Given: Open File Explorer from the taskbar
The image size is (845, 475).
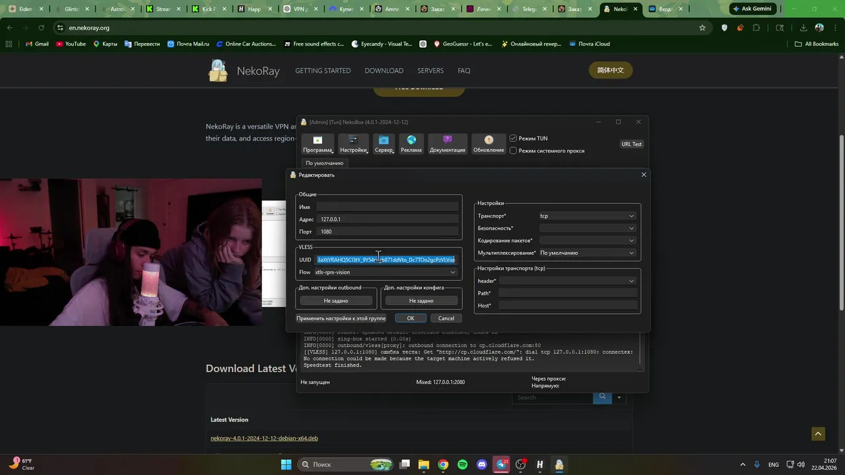Looking at the screenshot, I should (x=424, y=464).
